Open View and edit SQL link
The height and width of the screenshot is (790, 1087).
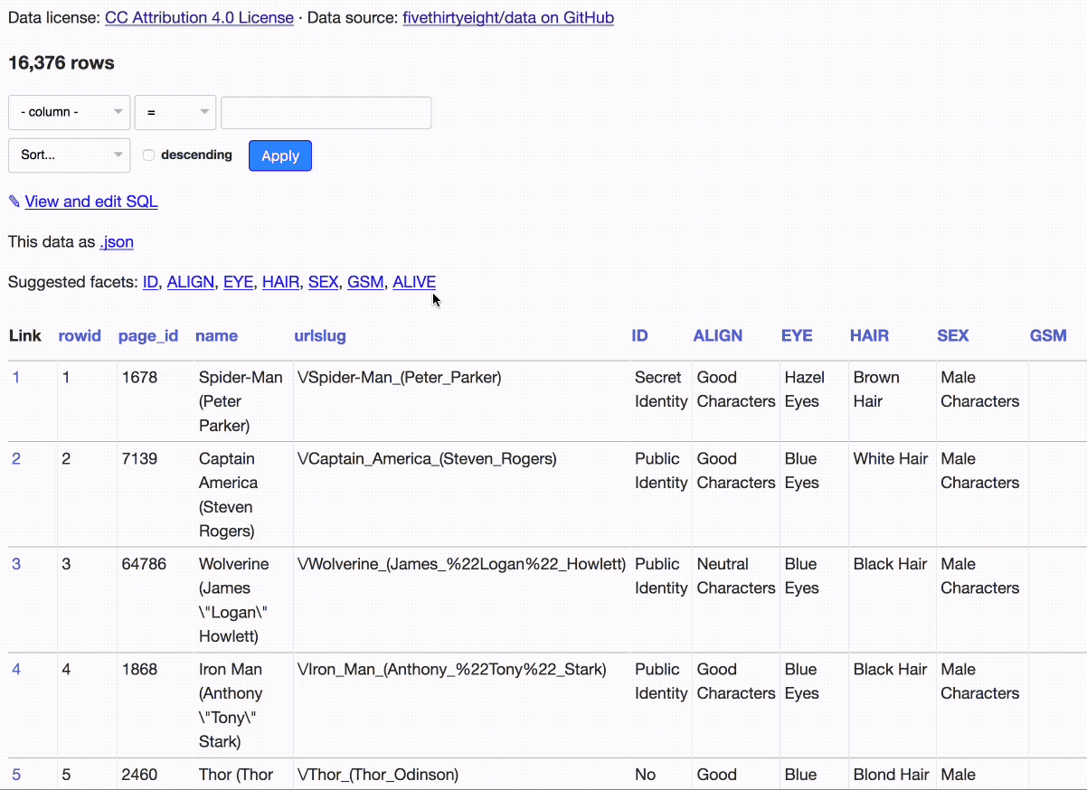coord(91,202)
